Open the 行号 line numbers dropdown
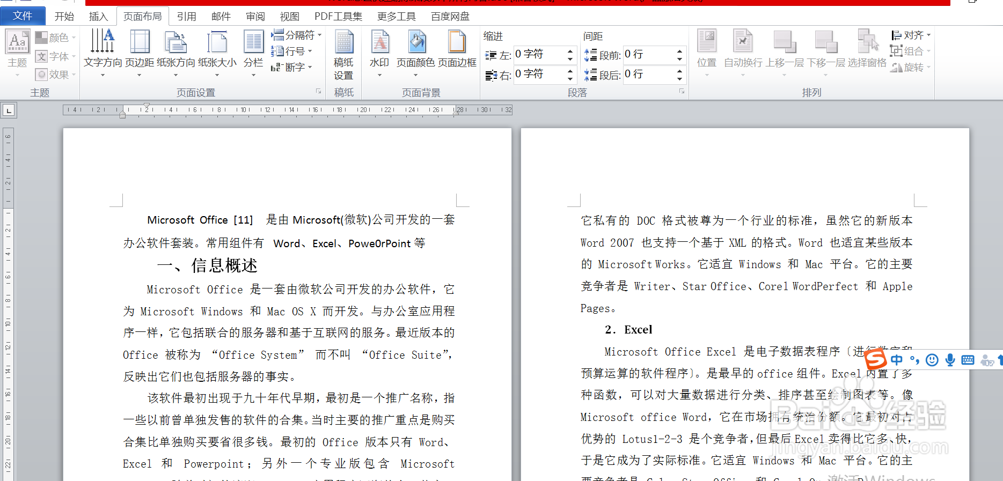Image resolution: width=1003 pixels, height=481 pixels. [x=291, y=51]
